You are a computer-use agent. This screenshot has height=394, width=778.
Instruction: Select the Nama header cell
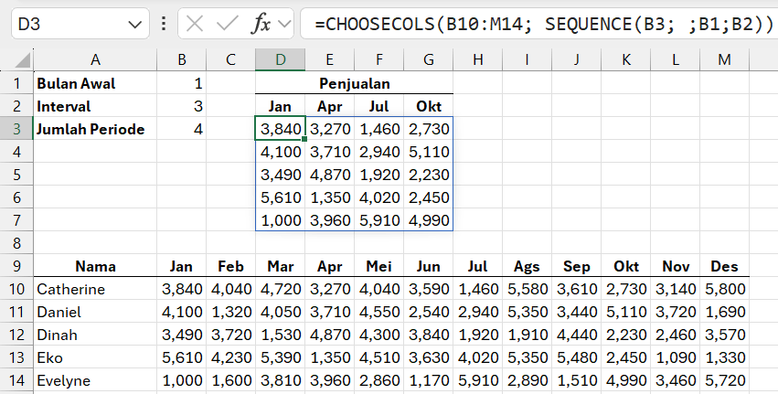click(x=95, y=267)
